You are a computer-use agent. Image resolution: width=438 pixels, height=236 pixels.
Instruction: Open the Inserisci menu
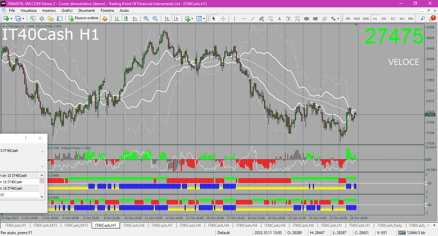click(49, 11)
